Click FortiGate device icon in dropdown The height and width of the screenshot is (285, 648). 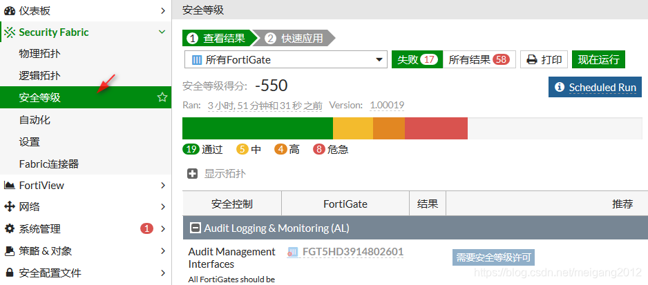tap(197, 60)
